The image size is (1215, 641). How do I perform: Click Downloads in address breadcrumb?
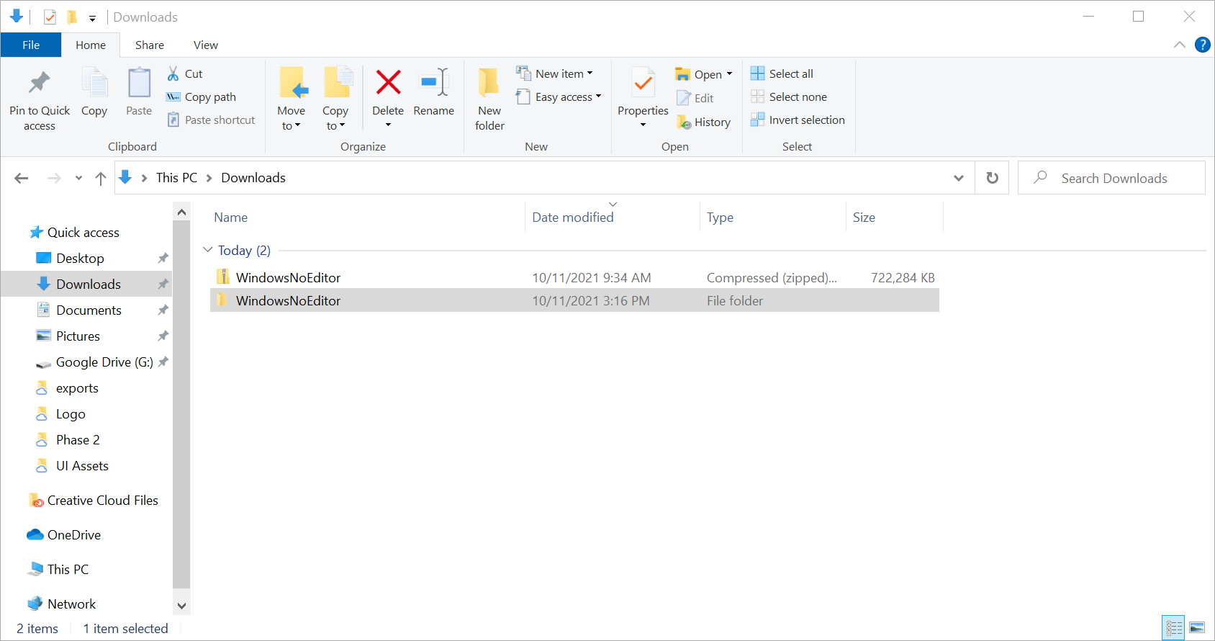(x=253, y=178)
